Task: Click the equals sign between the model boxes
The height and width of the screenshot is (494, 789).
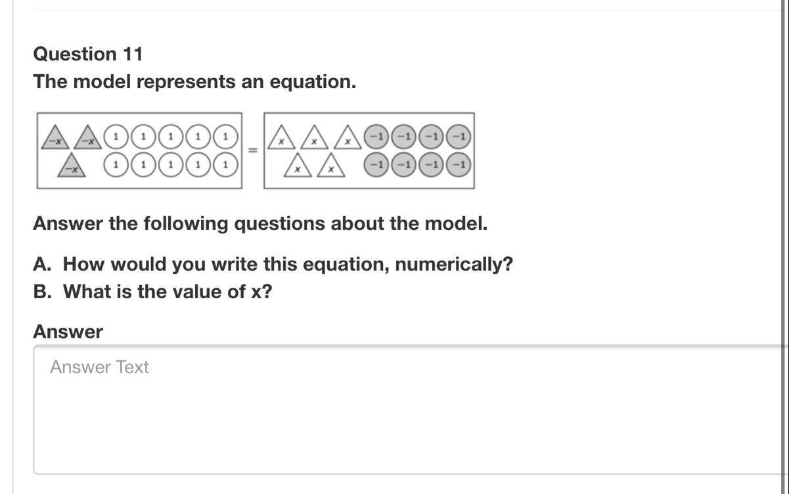Action: tap(253, 150)
